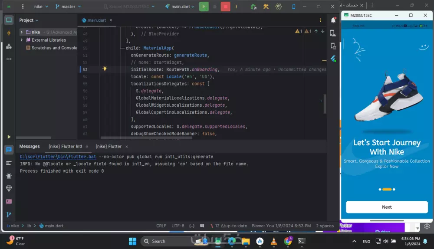This screenshot has width=434, height=249.
Task: Expand External Libraries node
Action: [x=22, y=40]
